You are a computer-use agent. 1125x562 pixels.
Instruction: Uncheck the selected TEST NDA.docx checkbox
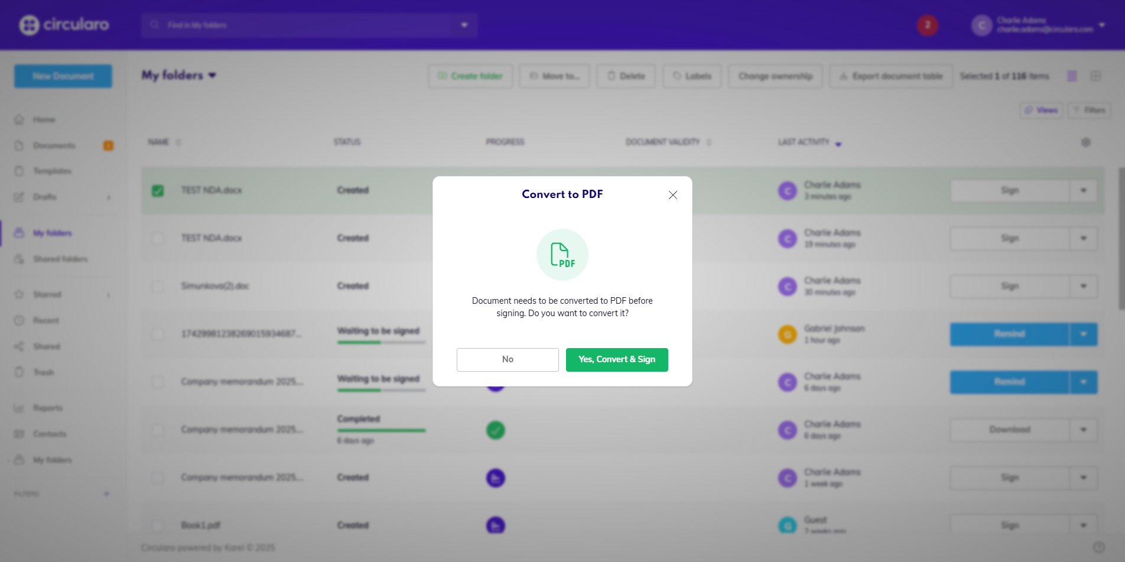(x=158, y=190)
